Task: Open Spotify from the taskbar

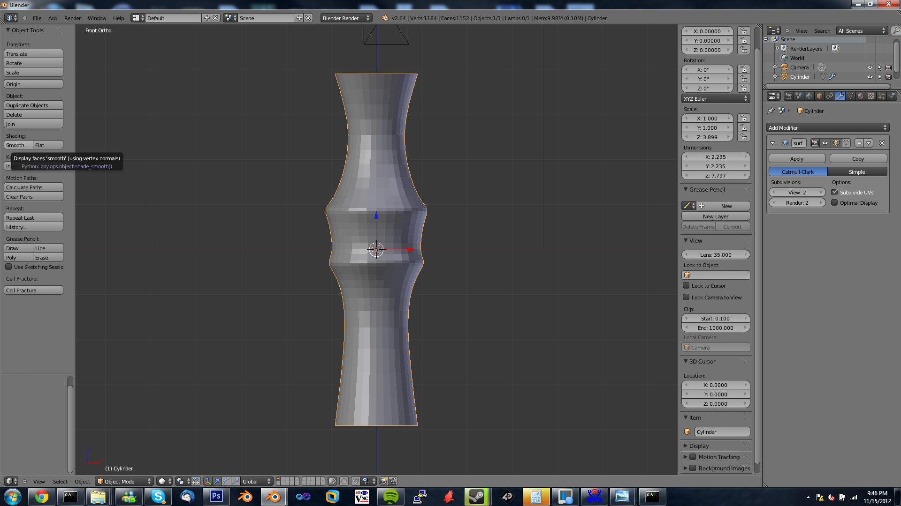Action: [x=390, y=497]
